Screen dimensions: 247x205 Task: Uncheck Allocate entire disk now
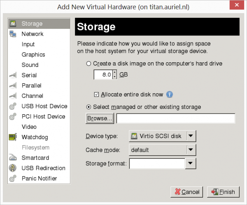(x=97, y=94)
